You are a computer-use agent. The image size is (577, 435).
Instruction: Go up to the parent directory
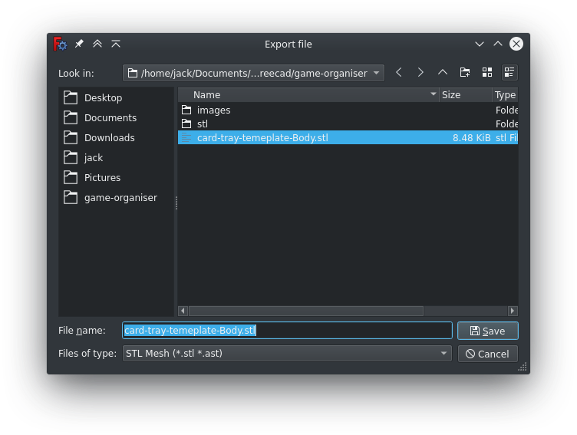pyautogui.click(x=443, y=73)
